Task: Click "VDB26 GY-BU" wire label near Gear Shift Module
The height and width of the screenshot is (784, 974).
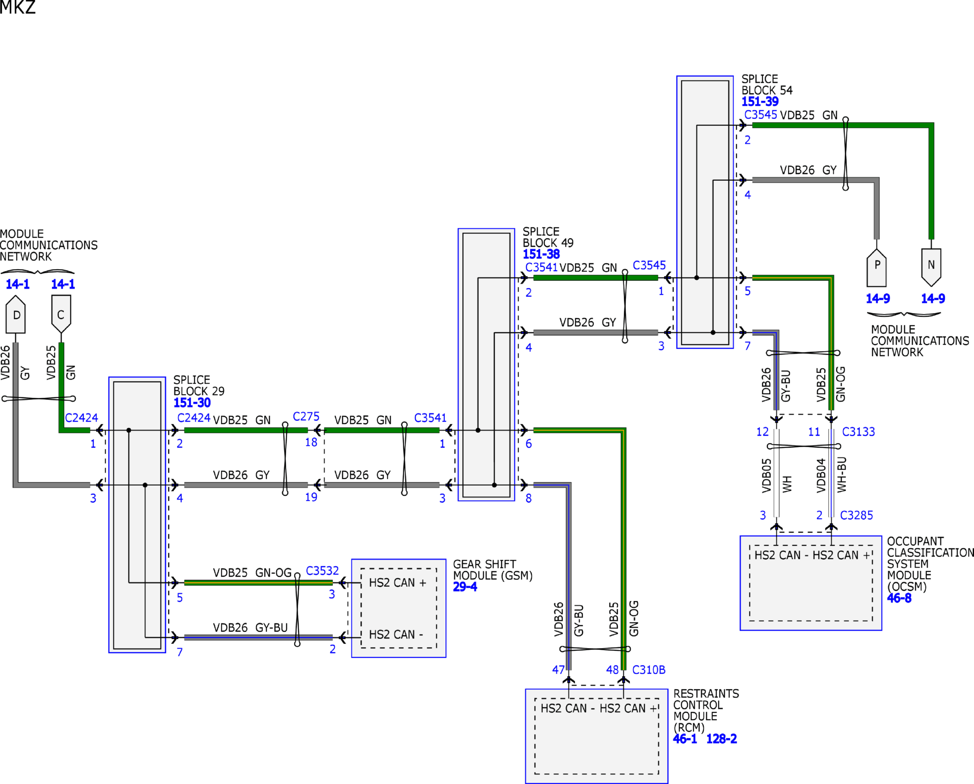Action: pyautogui.click(x=251, y=627)
